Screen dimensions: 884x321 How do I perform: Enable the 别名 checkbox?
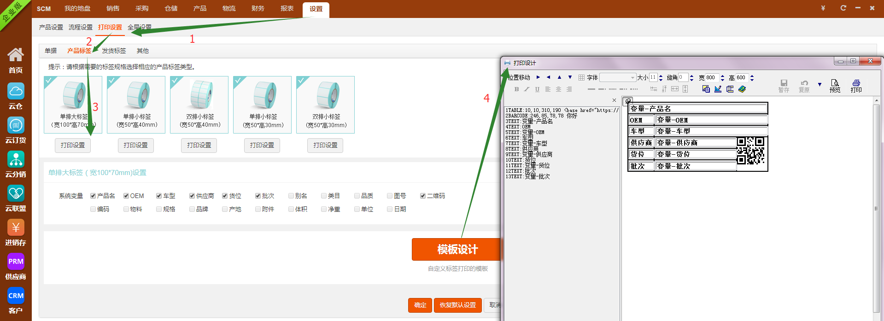click(291, 196)
